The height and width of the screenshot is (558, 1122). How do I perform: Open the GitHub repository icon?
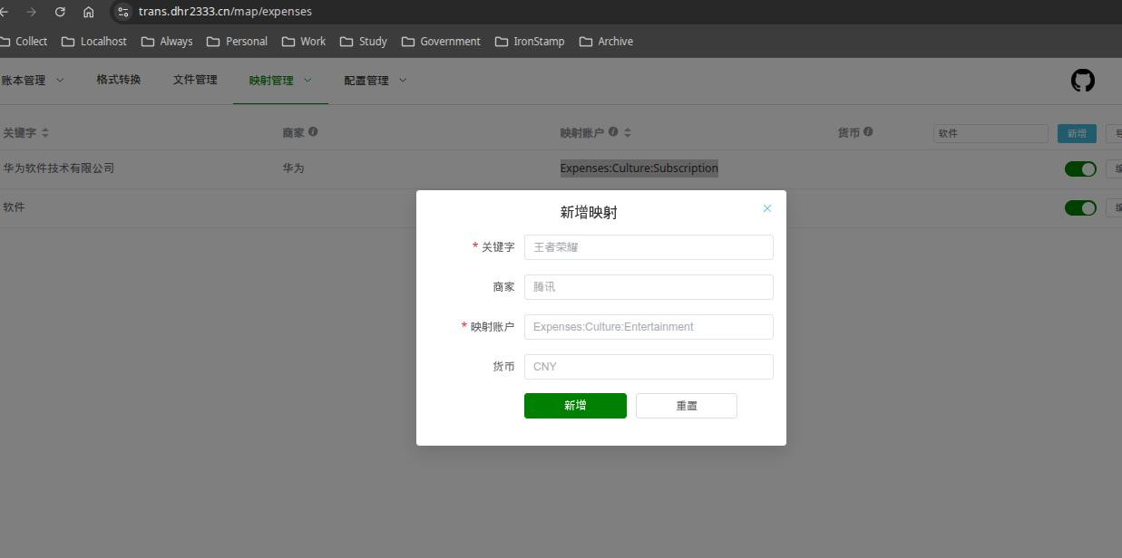click(x=1082, y=81)
